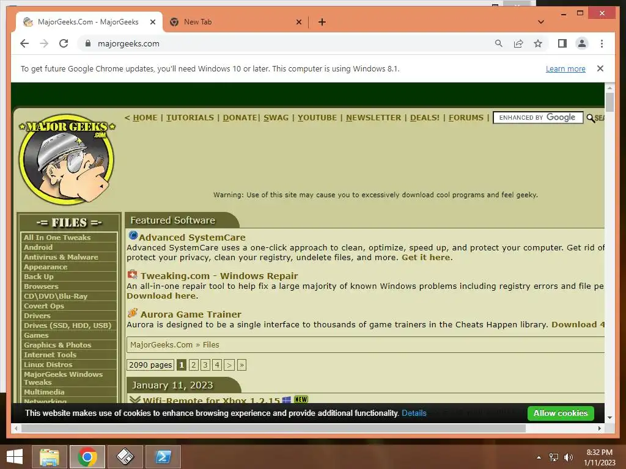Open the TUTORIALS menu link
Screen dimensions: 626x469
190,118
